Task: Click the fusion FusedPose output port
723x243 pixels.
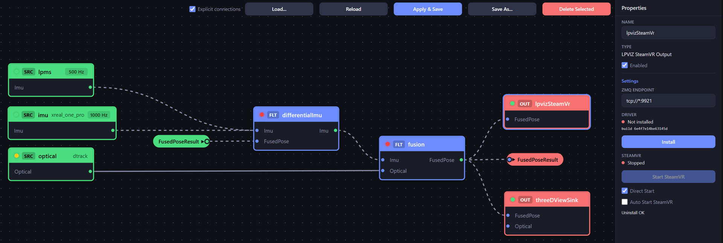Action: (461, 160)
